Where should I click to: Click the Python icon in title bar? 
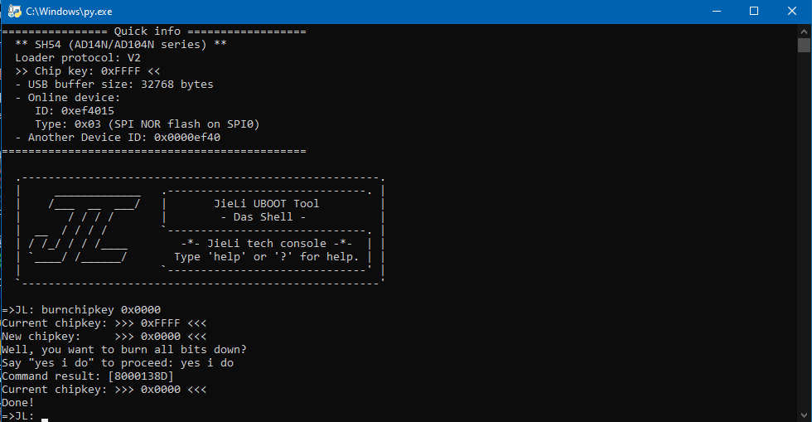click(x=14, y=11)
